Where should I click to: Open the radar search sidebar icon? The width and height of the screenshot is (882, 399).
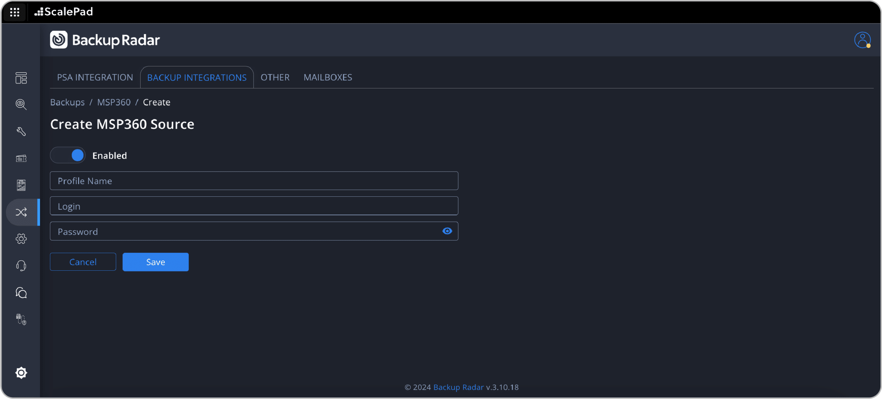(21, 104)
